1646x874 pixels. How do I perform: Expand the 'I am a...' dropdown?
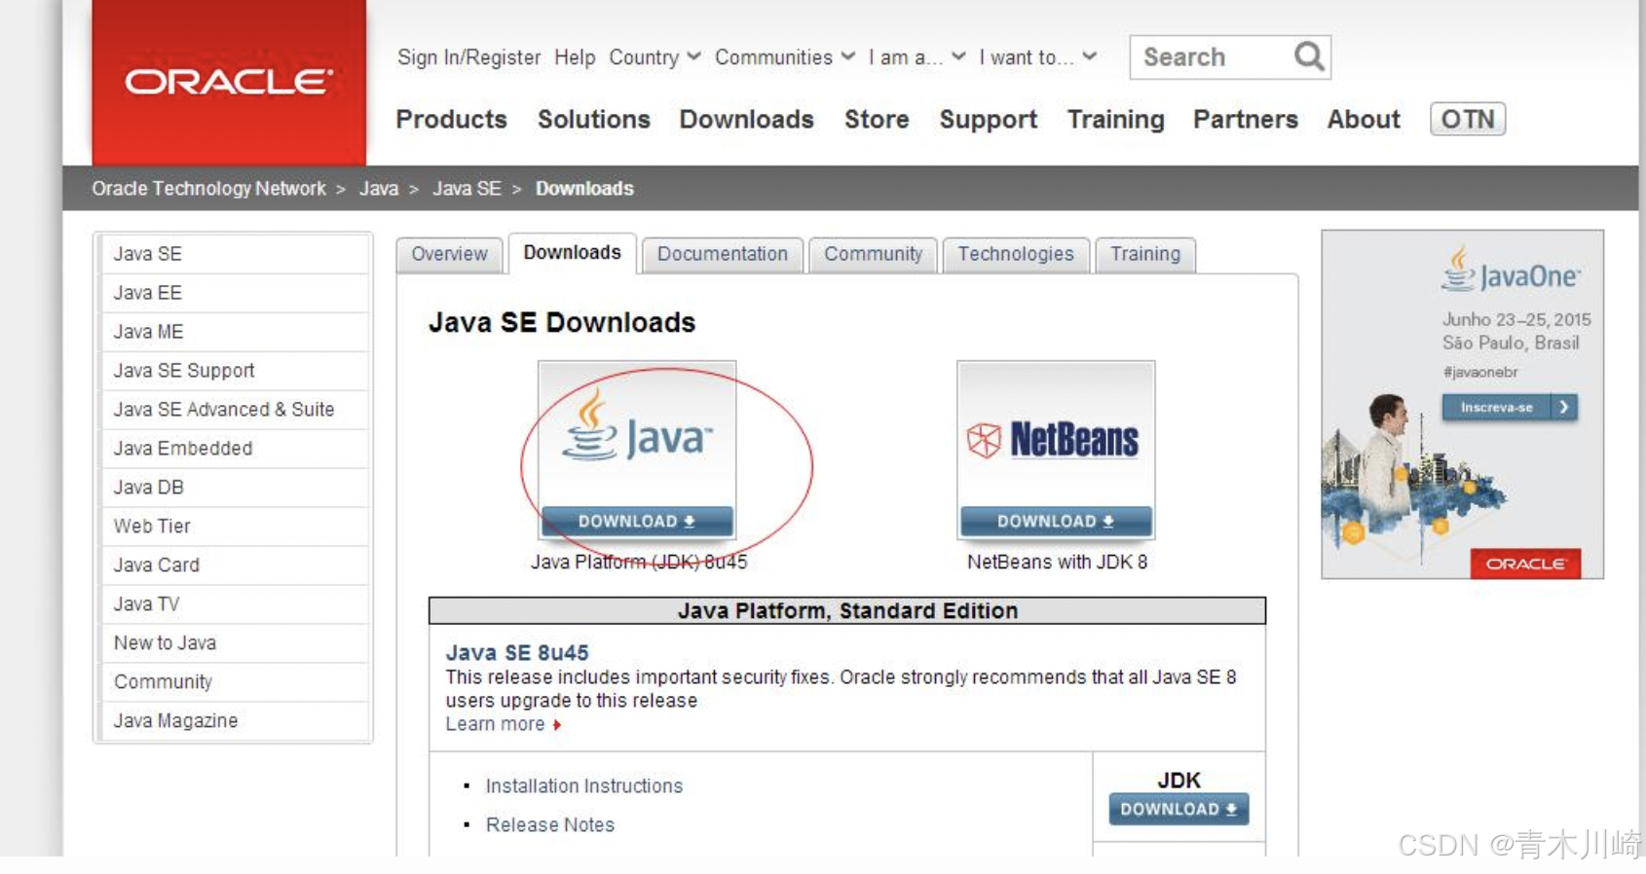(917, 57)
